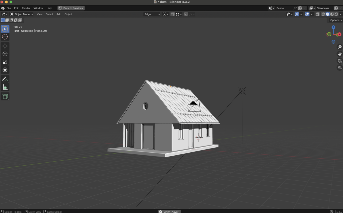Toggle snapping magnet icon
This screenshot has width=343, height=213.
click(x=173, y=14)
